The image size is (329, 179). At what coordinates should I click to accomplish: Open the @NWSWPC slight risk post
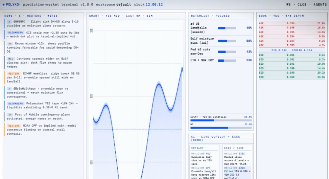(43, 23)
